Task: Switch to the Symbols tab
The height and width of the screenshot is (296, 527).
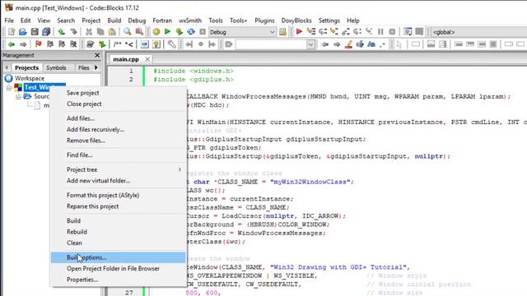Action: [x=56, y=67]
